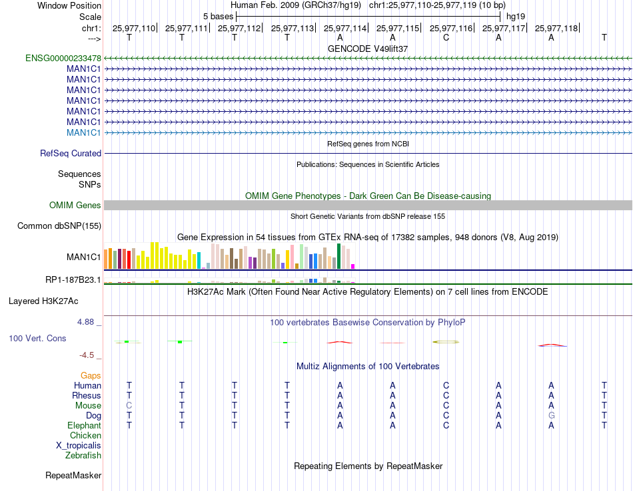
Task: Click the Chicken species label
Action: pos(85,436)
